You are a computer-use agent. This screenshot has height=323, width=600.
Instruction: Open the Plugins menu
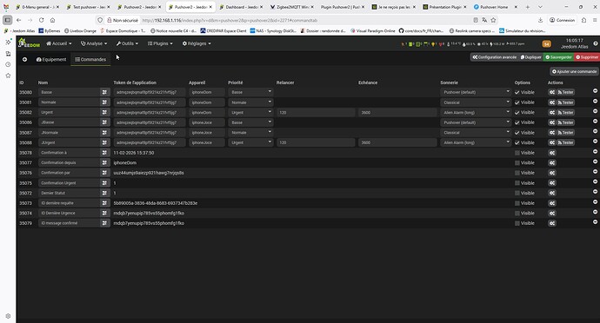(160, 43)
